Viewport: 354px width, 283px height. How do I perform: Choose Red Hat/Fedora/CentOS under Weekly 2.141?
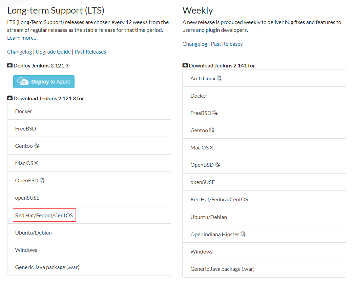point(264,199)
